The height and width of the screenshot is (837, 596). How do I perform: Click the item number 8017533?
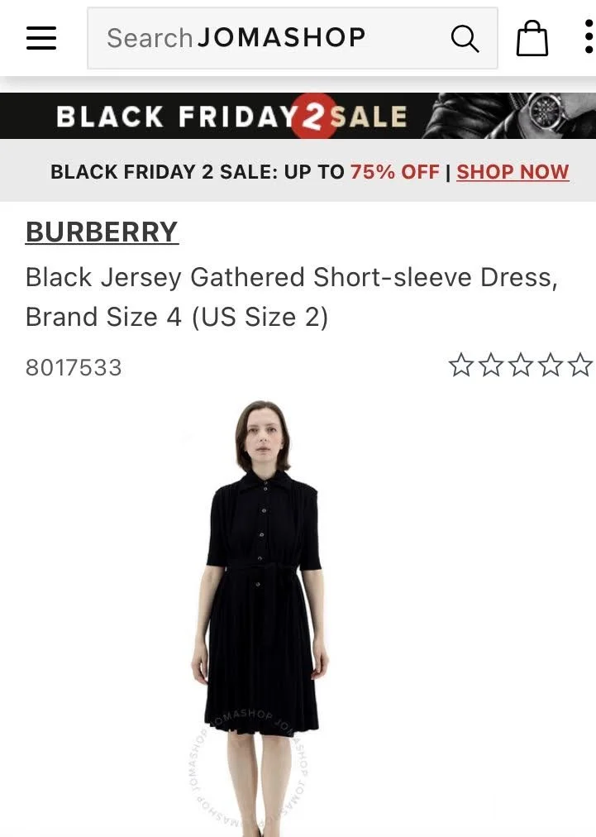[x=74, y=368]
